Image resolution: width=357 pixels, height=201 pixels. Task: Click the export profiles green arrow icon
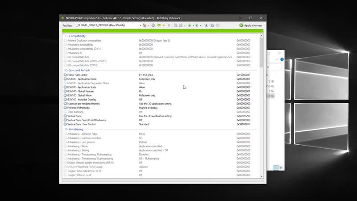[189, 25]
